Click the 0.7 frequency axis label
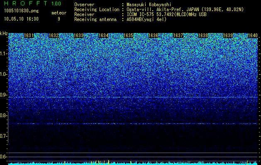This screenshot has width=261, height=165. coord(4,136)
